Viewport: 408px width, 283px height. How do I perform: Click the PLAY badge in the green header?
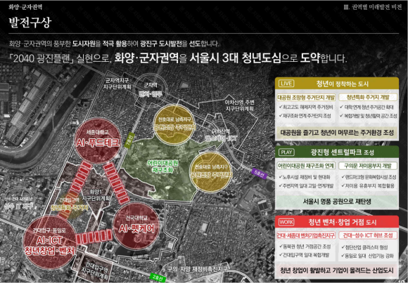coord(286,152)
